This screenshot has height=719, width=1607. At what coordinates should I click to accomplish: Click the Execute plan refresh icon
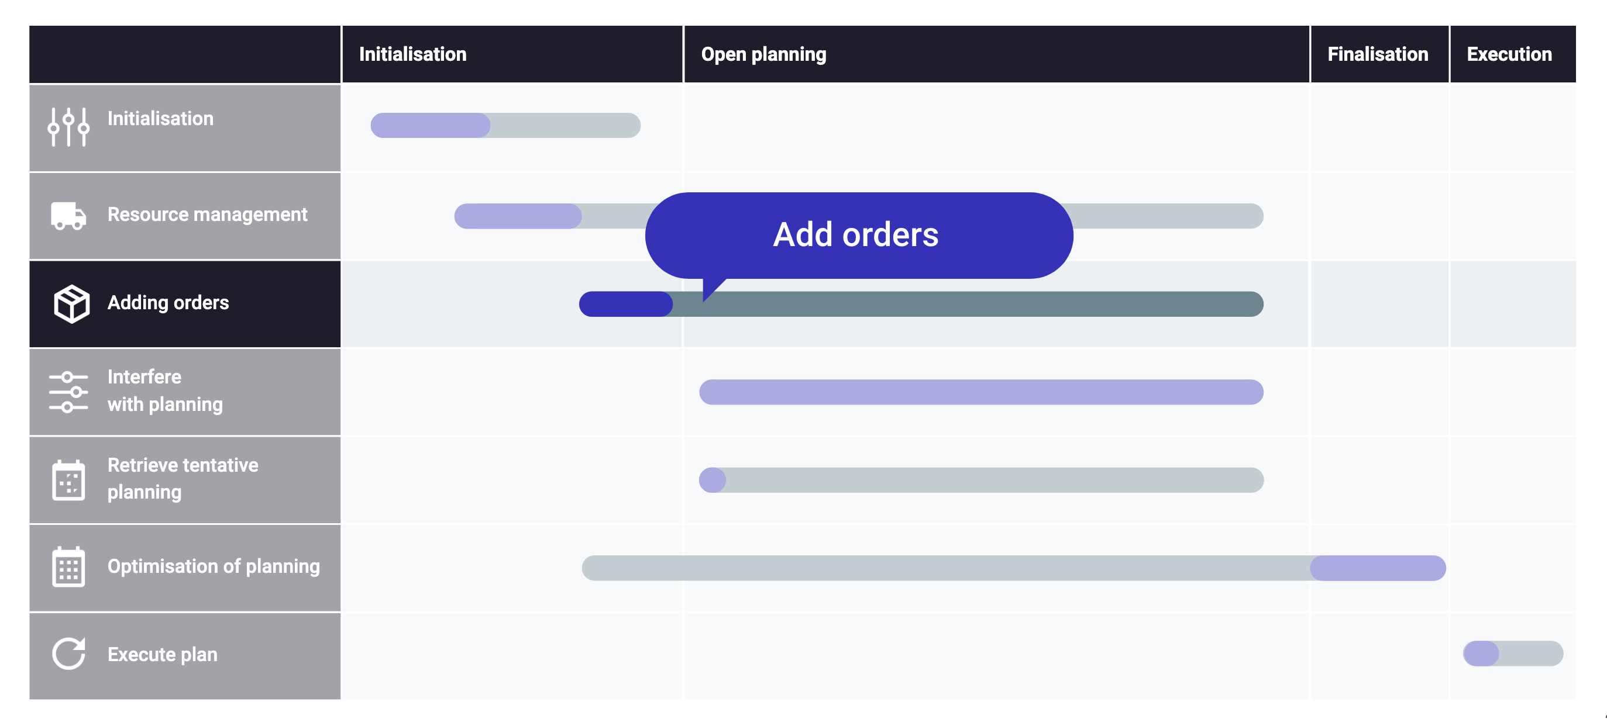click(x=68, y=654)
